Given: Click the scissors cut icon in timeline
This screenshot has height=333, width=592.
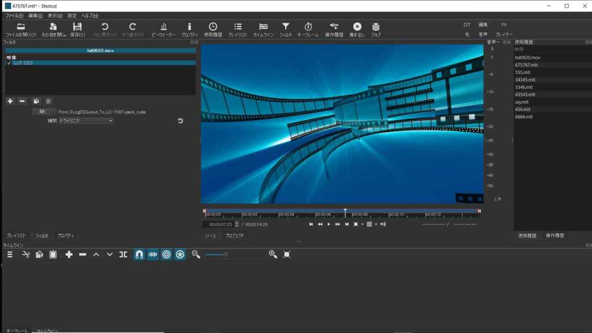Looking at the screenshot, I should 25,254.
